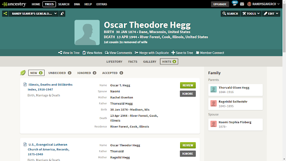Viewport: 286px width, 161px height.
Task: Open the notifications chat icon with 99+ badge
Action: [235, 3]
